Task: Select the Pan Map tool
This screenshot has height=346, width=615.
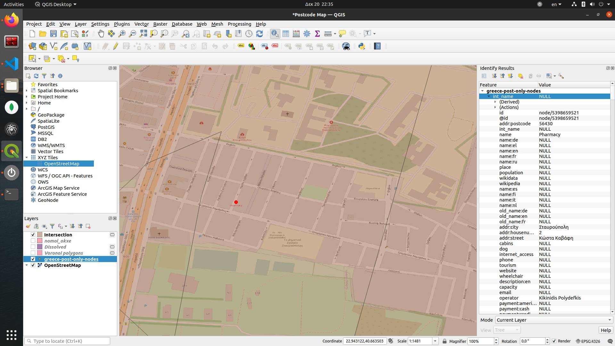Action: pos(101,33)
